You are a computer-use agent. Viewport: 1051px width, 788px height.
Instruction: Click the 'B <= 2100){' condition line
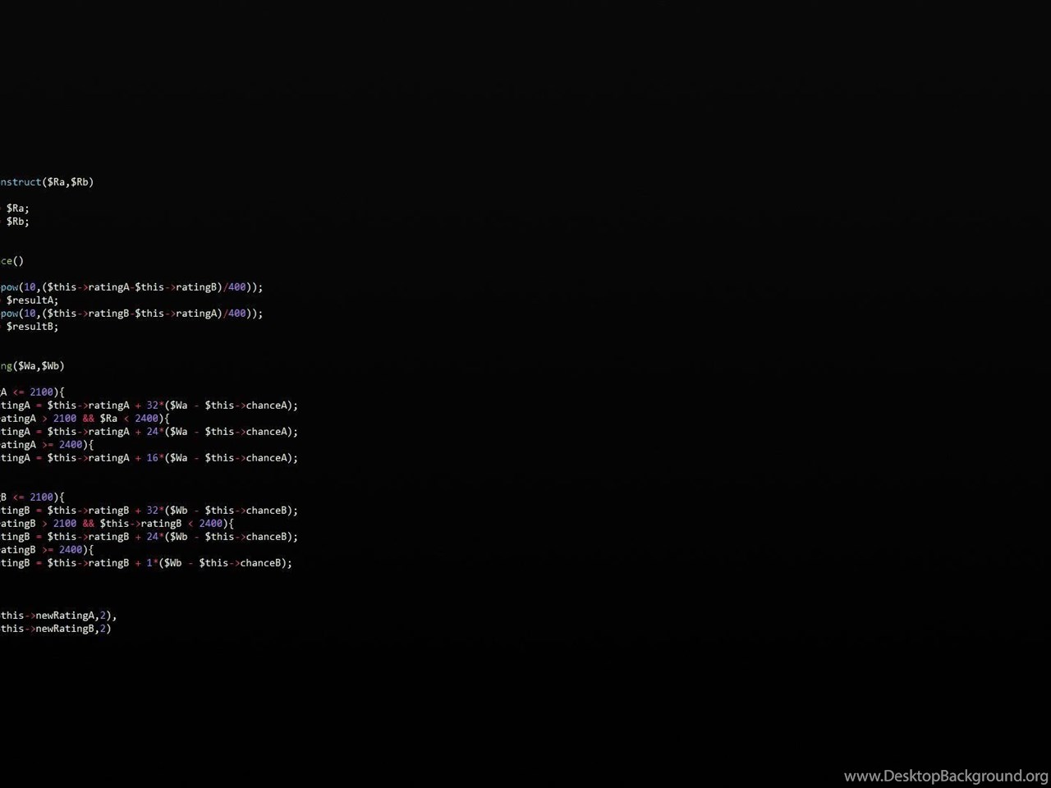tap(32, 497)
